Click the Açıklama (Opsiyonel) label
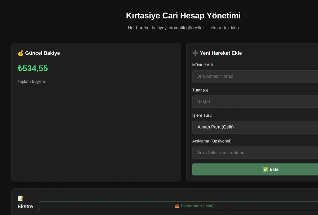 pyautogui.click(x=212, y=141)
